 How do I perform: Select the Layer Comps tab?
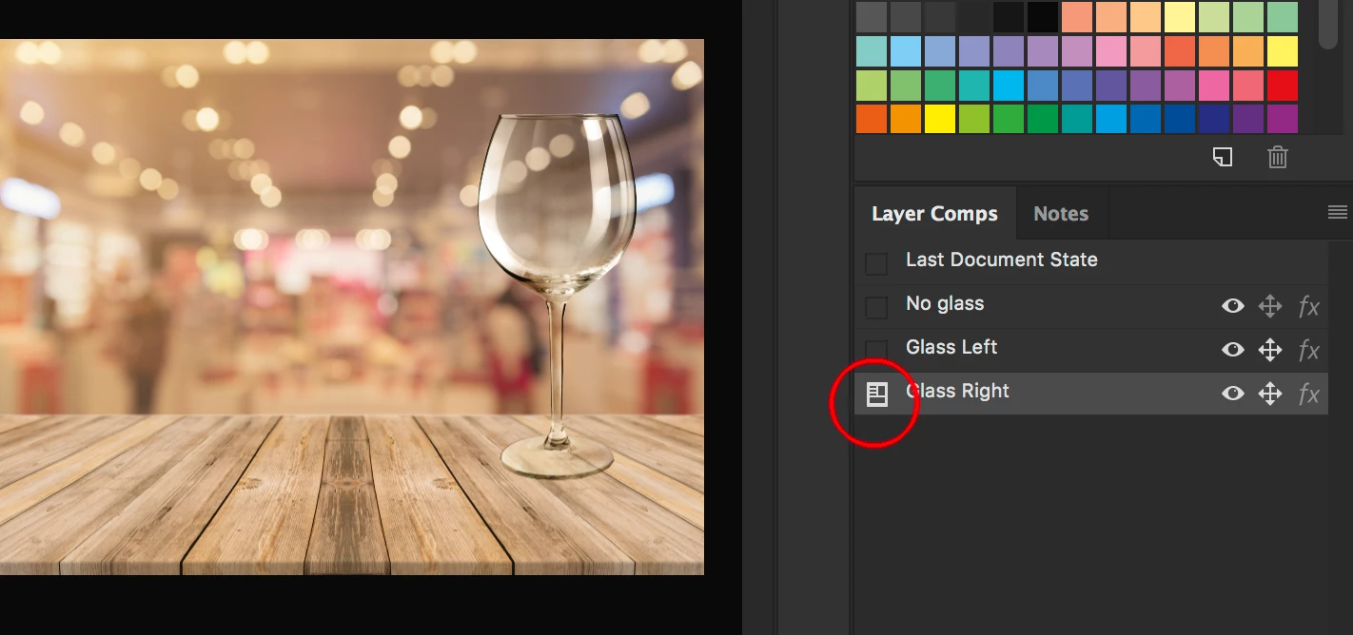click(934, 214)
